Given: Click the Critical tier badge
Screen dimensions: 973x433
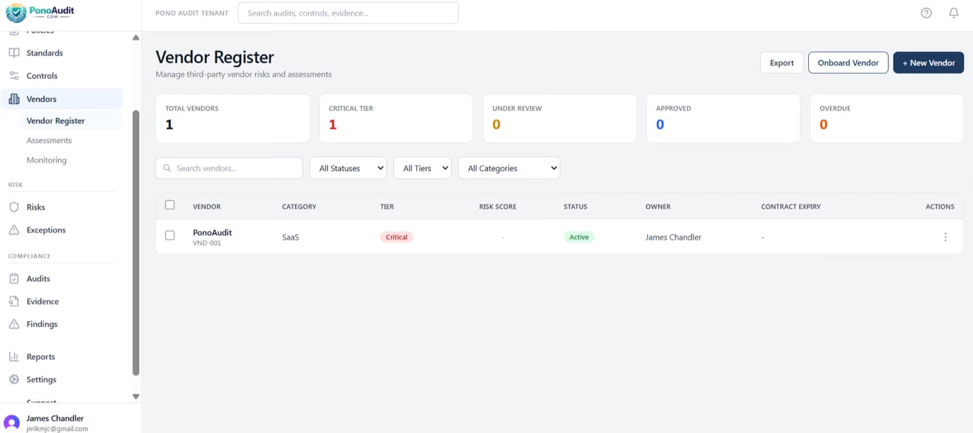Looking at the screenshot, I should (396, 237).
